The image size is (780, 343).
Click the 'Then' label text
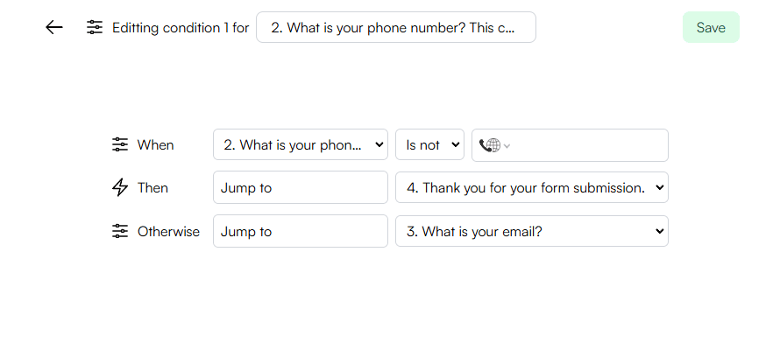(152, 188)
